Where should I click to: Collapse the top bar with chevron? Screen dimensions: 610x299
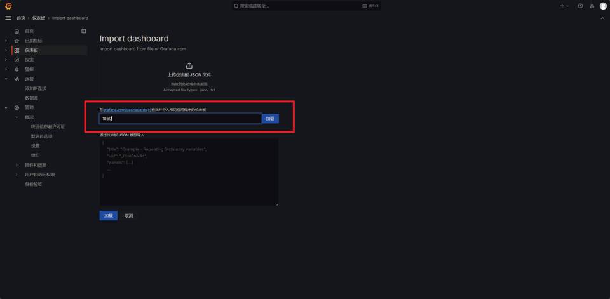[602, 18]
